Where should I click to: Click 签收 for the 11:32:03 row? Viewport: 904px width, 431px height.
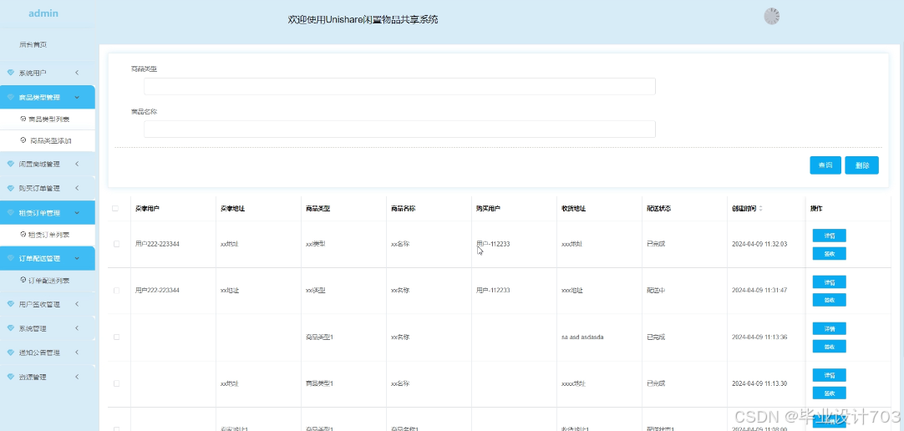829,254
